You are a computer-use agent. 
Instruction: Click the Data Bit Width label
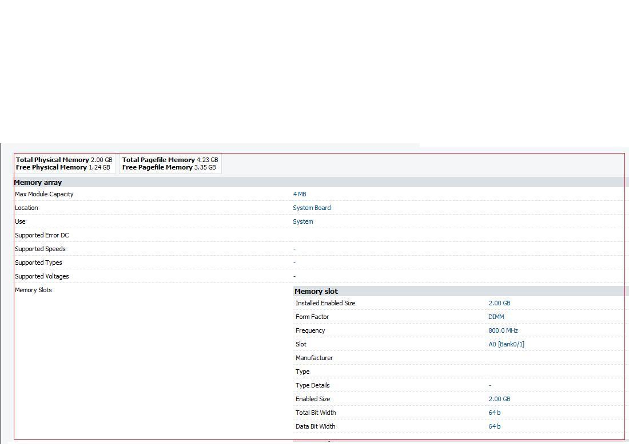315,426
